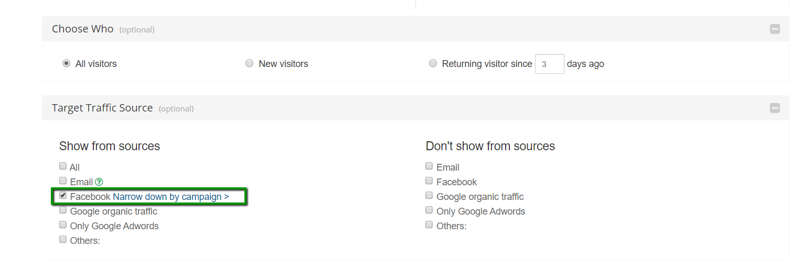This screenshot has height=269, width=802.
Task: Click the days ago number field
Action: point(549,64)
